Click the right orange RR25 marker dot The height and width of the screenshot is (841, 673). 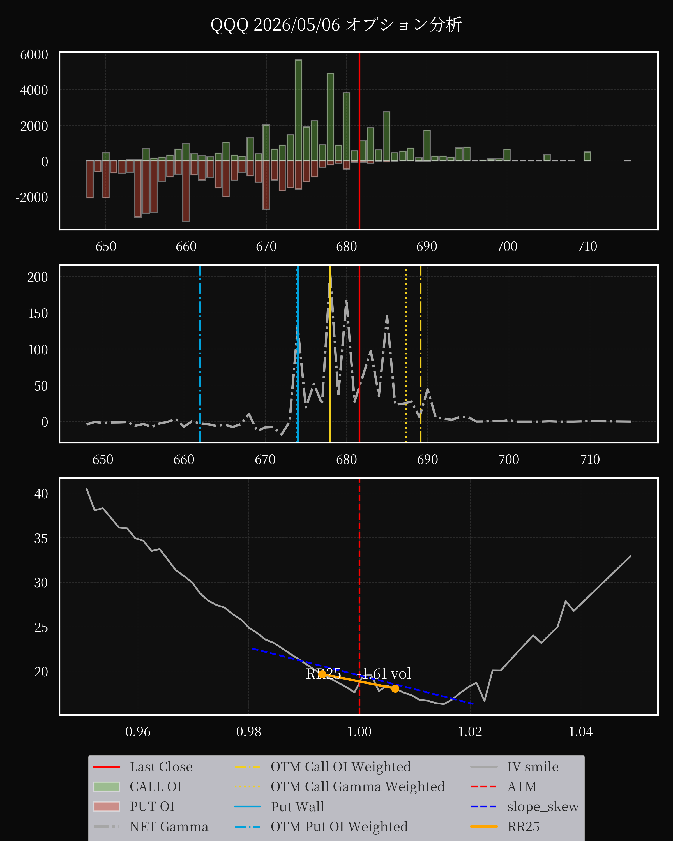(x=395, y=688)
